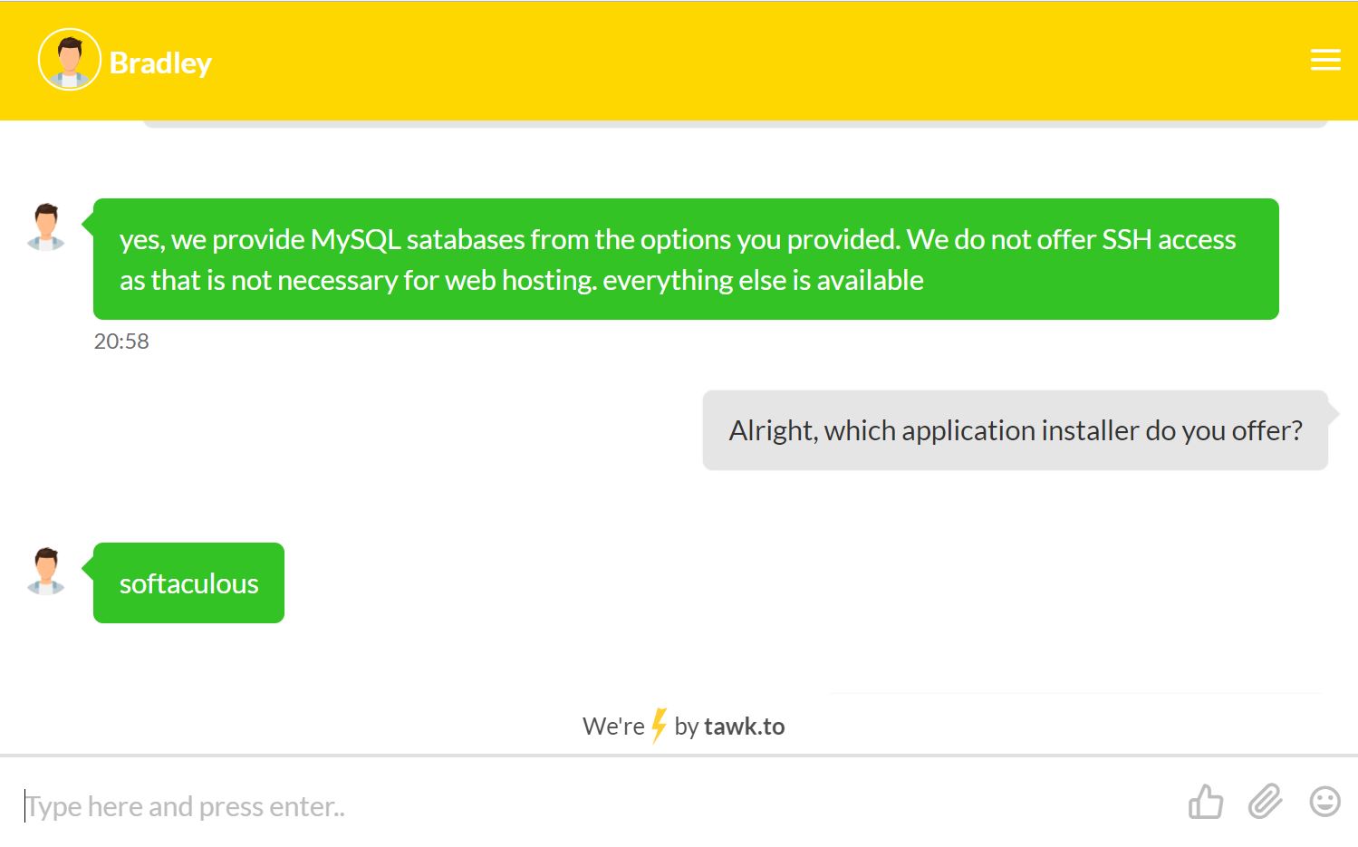Click the 'which application installer' visitor message

pyautogui.click(x=1015, y=430)
